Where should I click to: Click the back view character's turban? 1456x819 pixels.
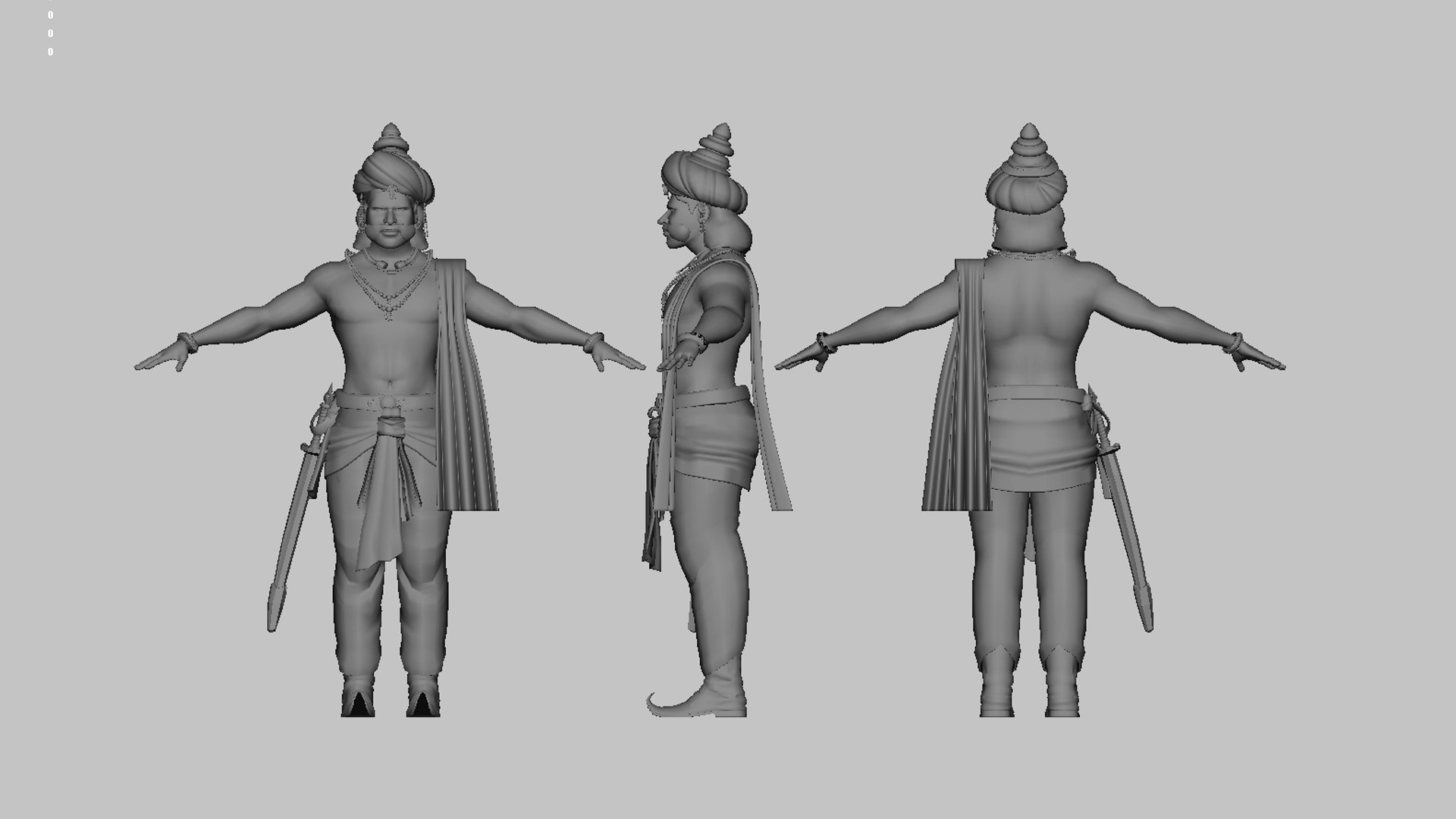1026,182
